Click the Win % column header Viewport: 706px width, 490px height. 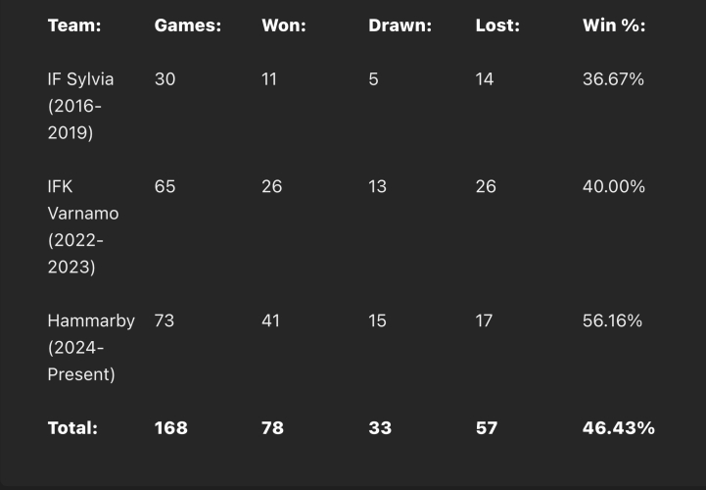coord(614,25)
